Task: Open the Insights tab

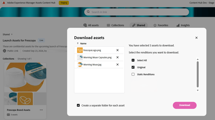Action: [x=183, y=25]
